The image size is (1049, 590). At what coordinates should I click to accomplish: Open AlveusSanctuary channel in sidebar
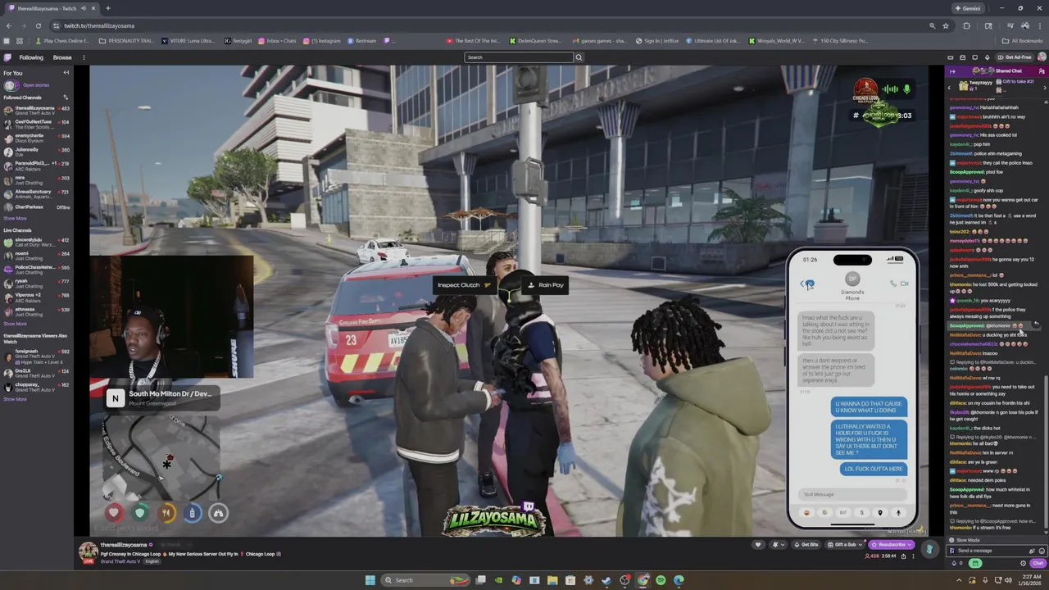point(37,193)
